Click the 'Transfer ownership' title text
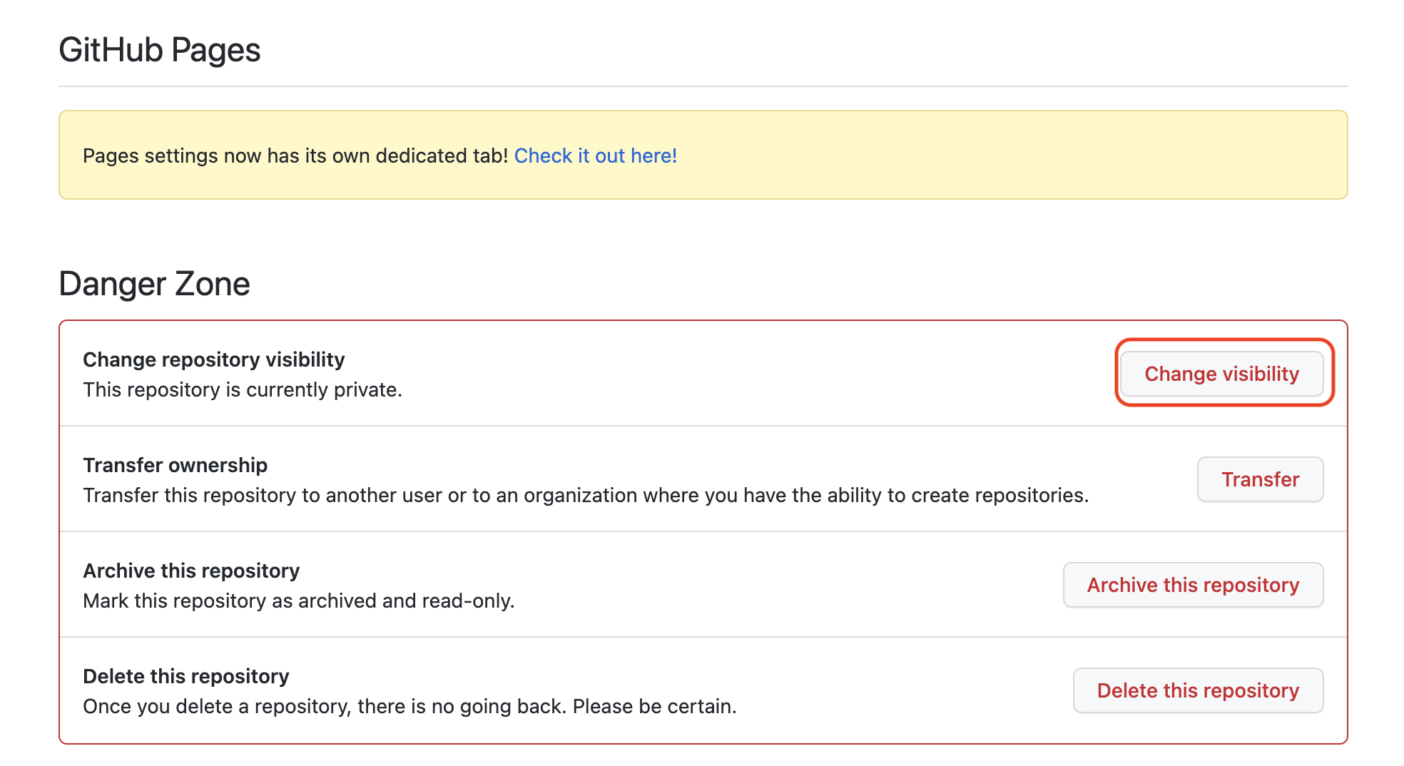 (175, 465)
